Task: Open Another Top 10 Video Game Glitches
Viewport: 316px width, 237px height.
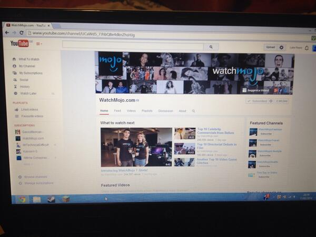Action: coord(216,161)
